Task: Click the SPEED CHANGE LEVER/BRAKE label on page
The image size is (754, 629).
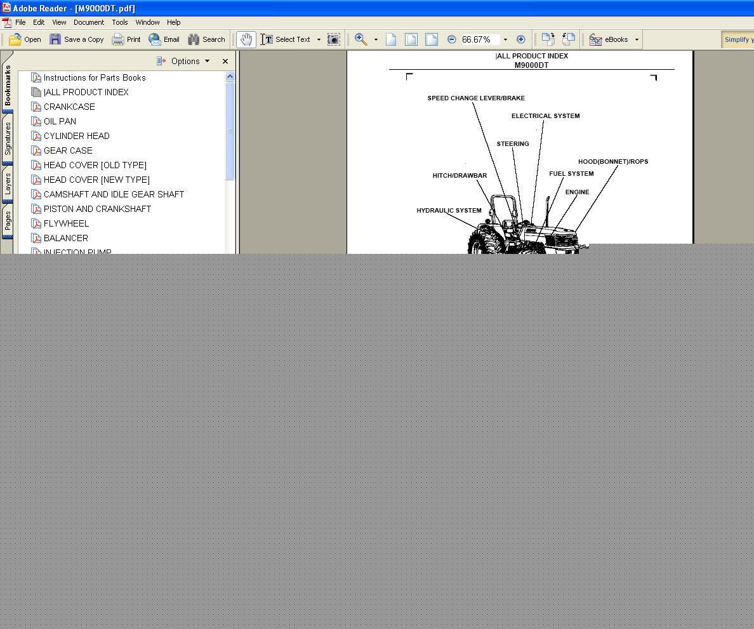Action: click(476, 98)
